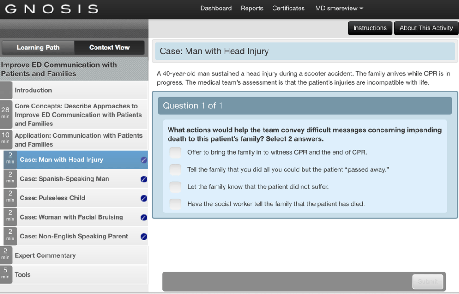Click checkmark icon beside Spanish-Speaking Man case
The height and width of the screenshot is (294, 459).
click(x=143, y=179)
